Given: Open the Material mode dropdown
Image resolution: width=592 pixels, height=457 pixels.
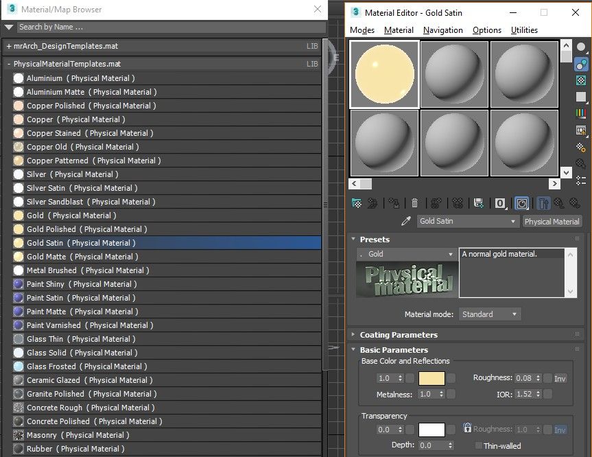Looking at the screenshot, I should (x=490, y=314).
